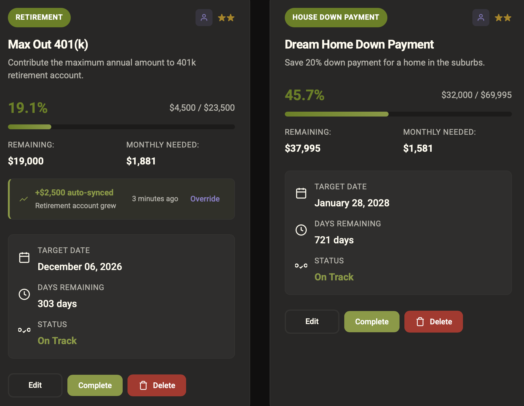524x406 pixels.
Task: Click the Override link on auto-sync notice
Action: pyautogui.click(x=205, y=199)
